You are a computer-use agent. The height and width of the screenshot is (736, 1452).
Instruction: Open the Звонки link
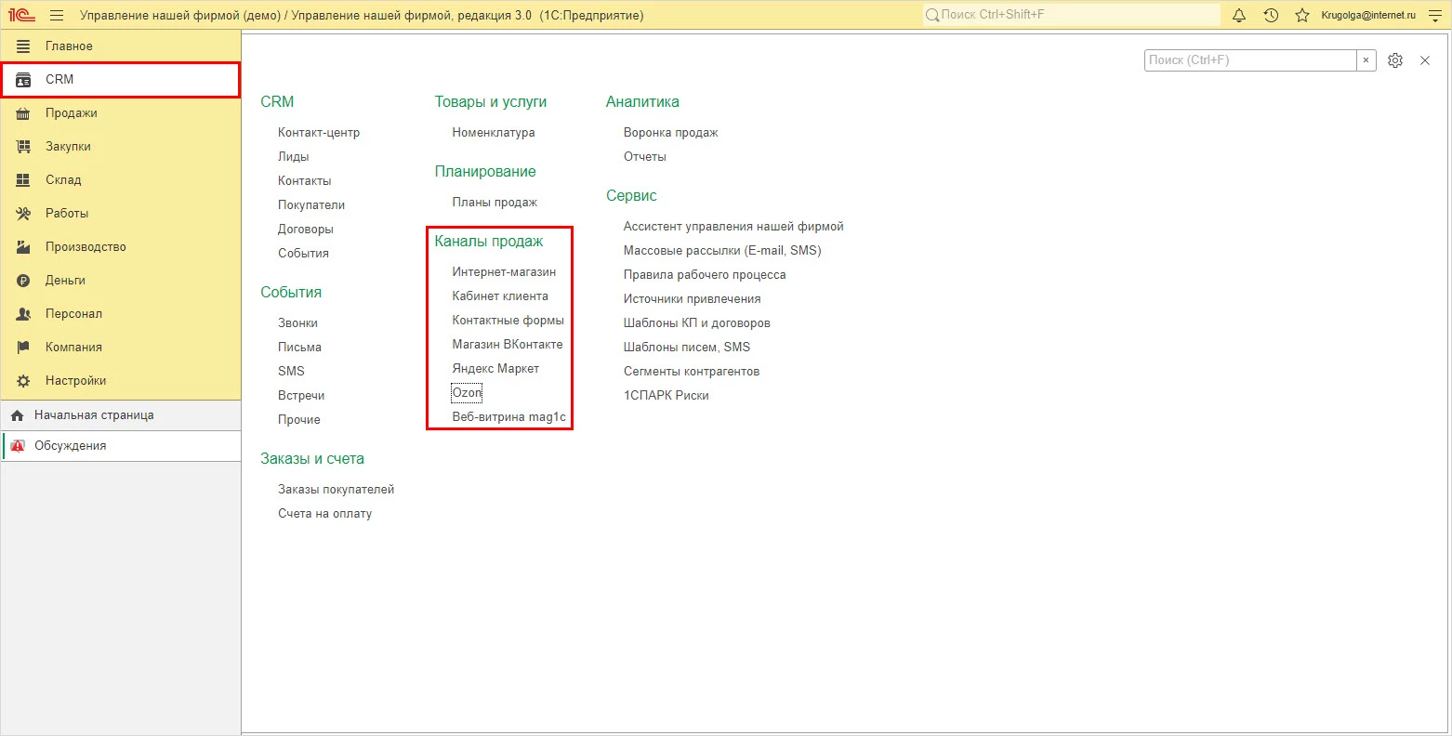(x=297, y=323)
